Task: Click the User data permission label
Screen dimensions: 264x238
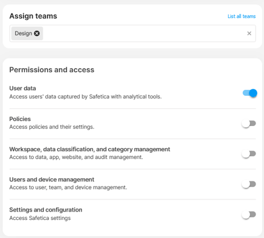Action: 22,89
